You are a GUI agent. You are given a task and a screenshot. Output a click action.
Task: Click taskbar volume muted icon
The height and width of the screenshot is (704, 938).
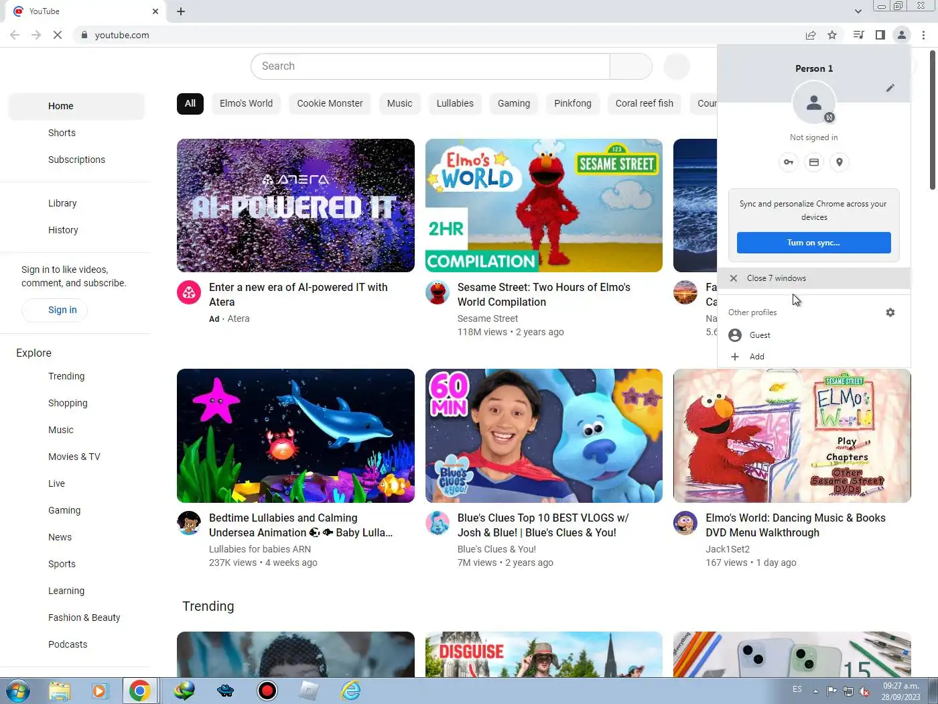click(x=864, y=691)
